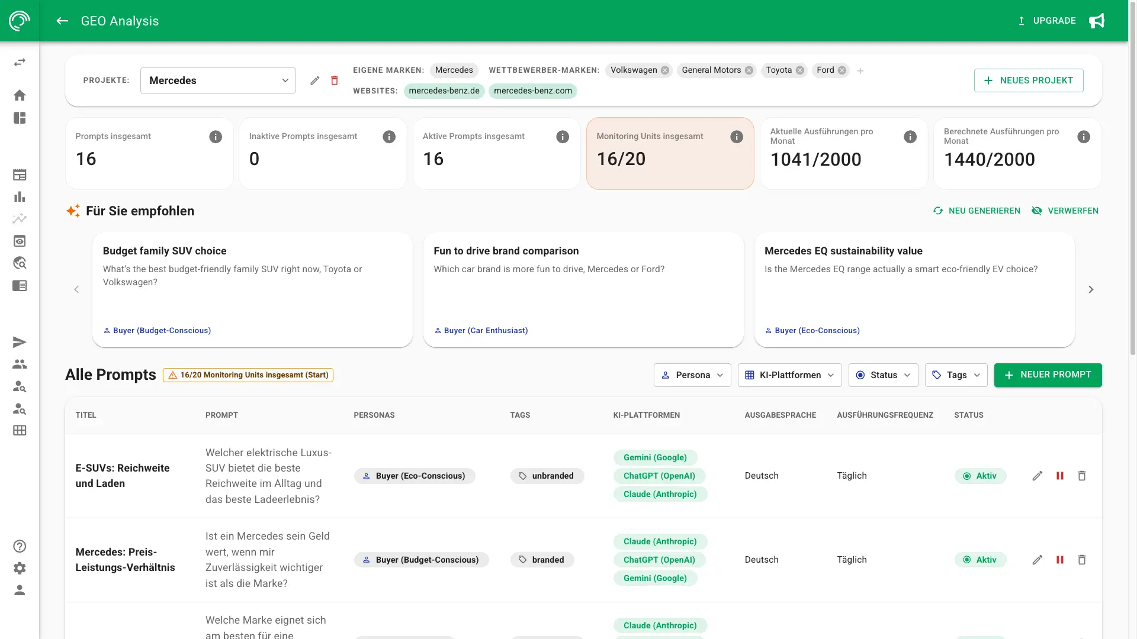Remove Volkswagen competitor brand chip

(665, 70)
